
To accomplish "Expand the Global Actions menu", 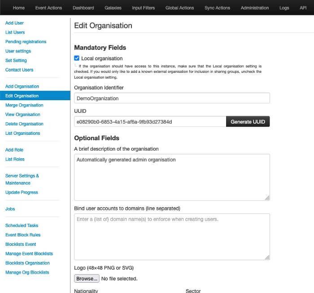I will 179,8.
